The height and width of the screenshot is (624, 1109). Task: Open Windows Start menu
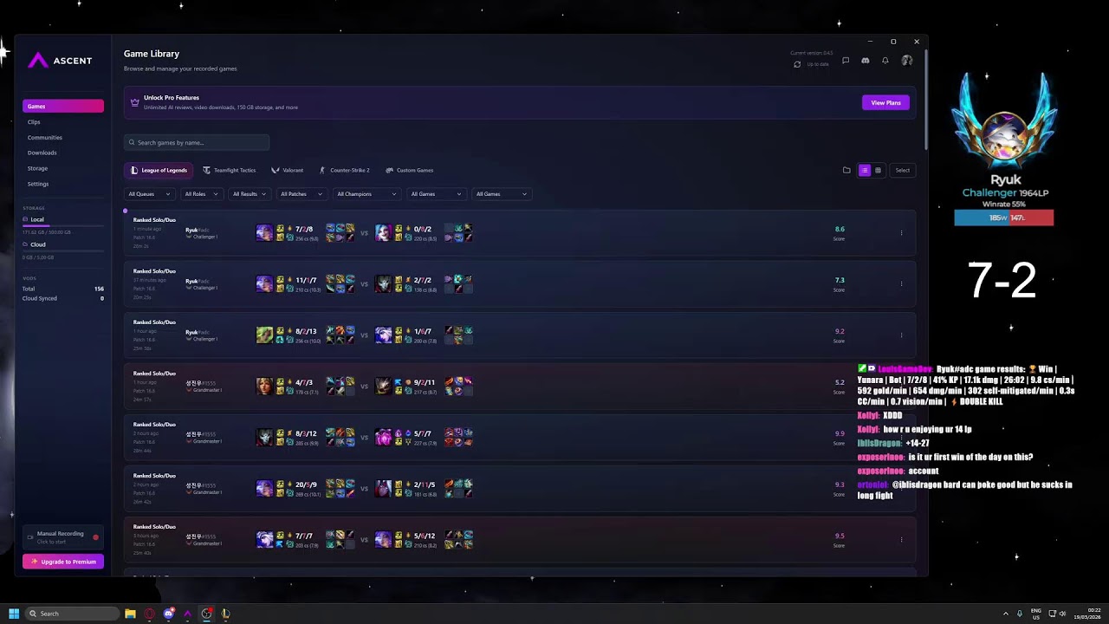14,614
